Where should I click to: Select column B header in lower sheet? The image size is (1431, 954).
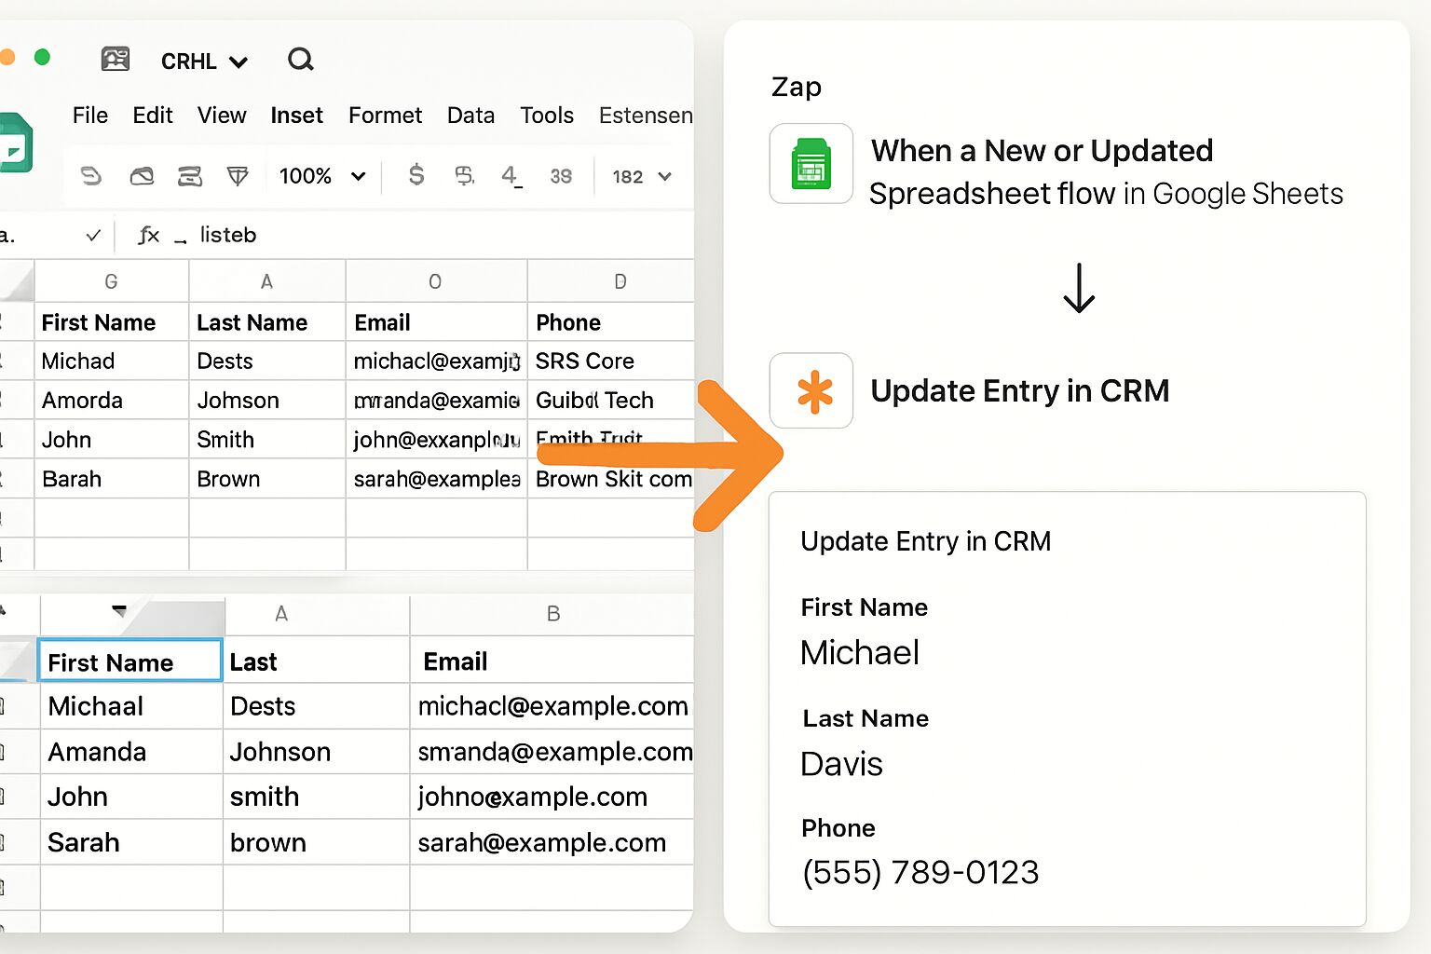coord(552,614)
